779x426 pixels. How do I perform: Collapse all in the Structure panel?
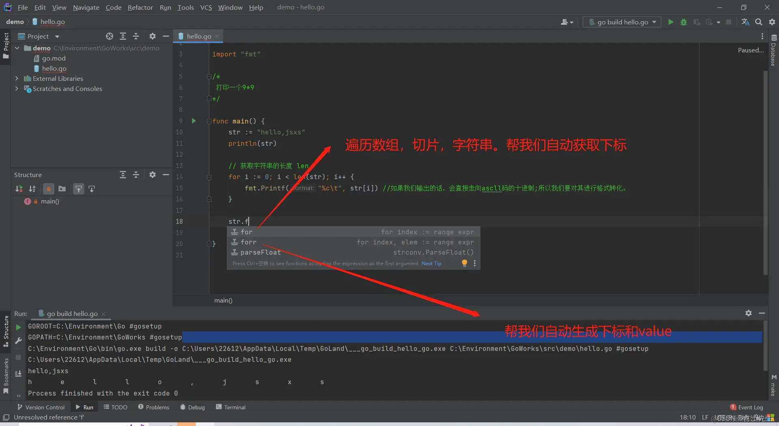pyautogui.click(x=136, y=175)
